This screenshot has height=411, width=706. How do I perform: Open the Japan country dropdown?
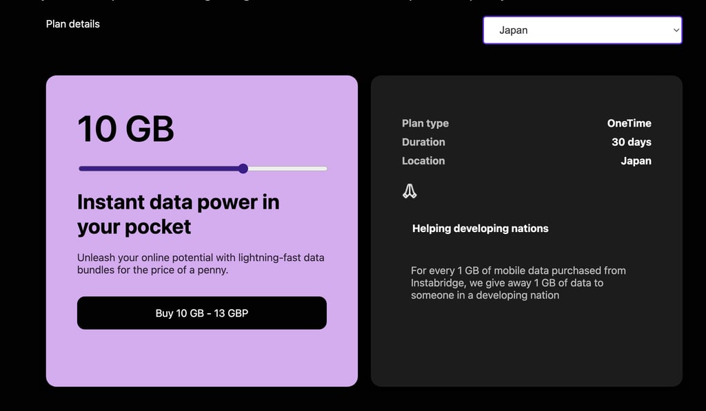(x=582, y=30)
